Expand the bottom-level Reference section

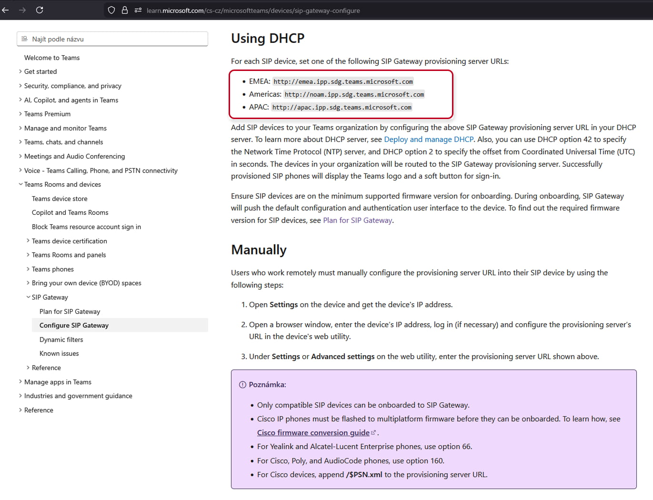click(39, 410)
